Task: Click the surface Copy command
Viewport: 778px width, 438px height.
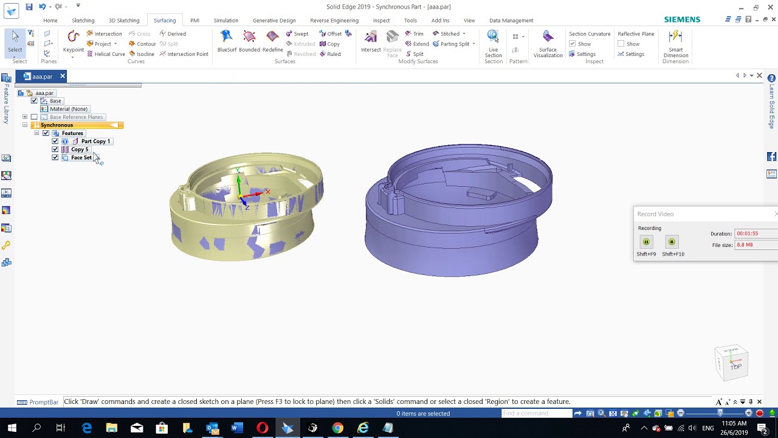Action: pos(330,44)
